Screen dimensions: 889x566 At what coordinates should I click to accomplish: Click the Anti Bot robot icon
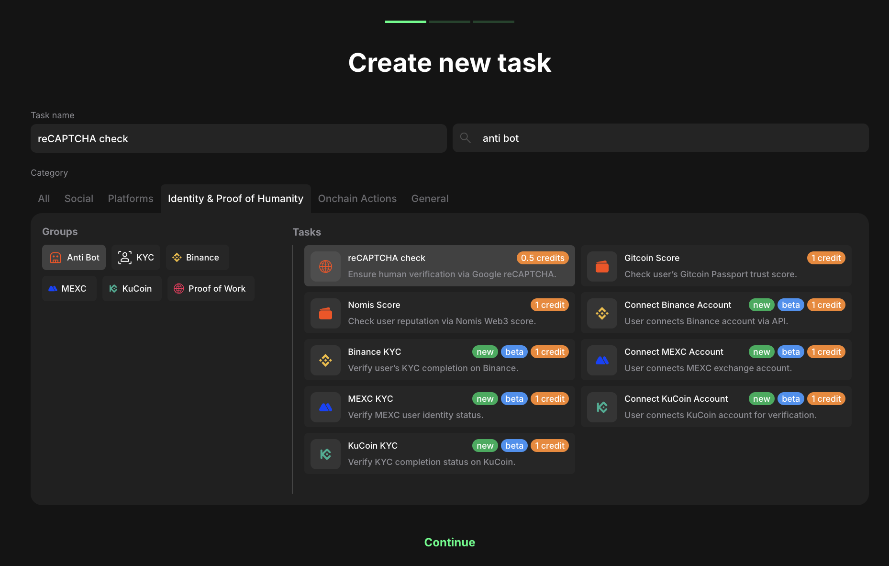pos(56,258)
